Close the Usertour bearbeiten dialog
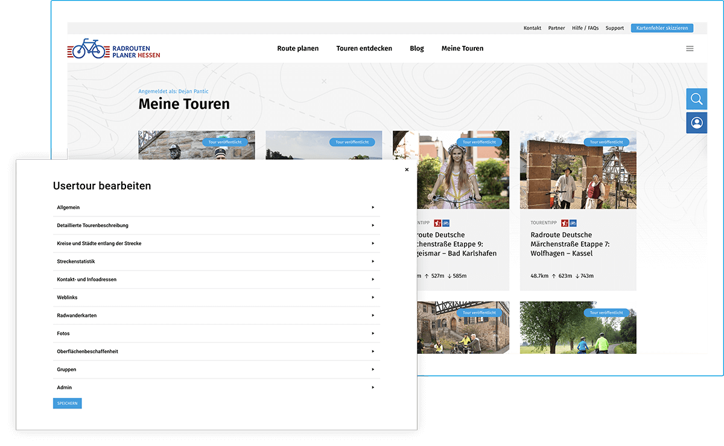This screenshot has height=446, width=724. (407, 170)
